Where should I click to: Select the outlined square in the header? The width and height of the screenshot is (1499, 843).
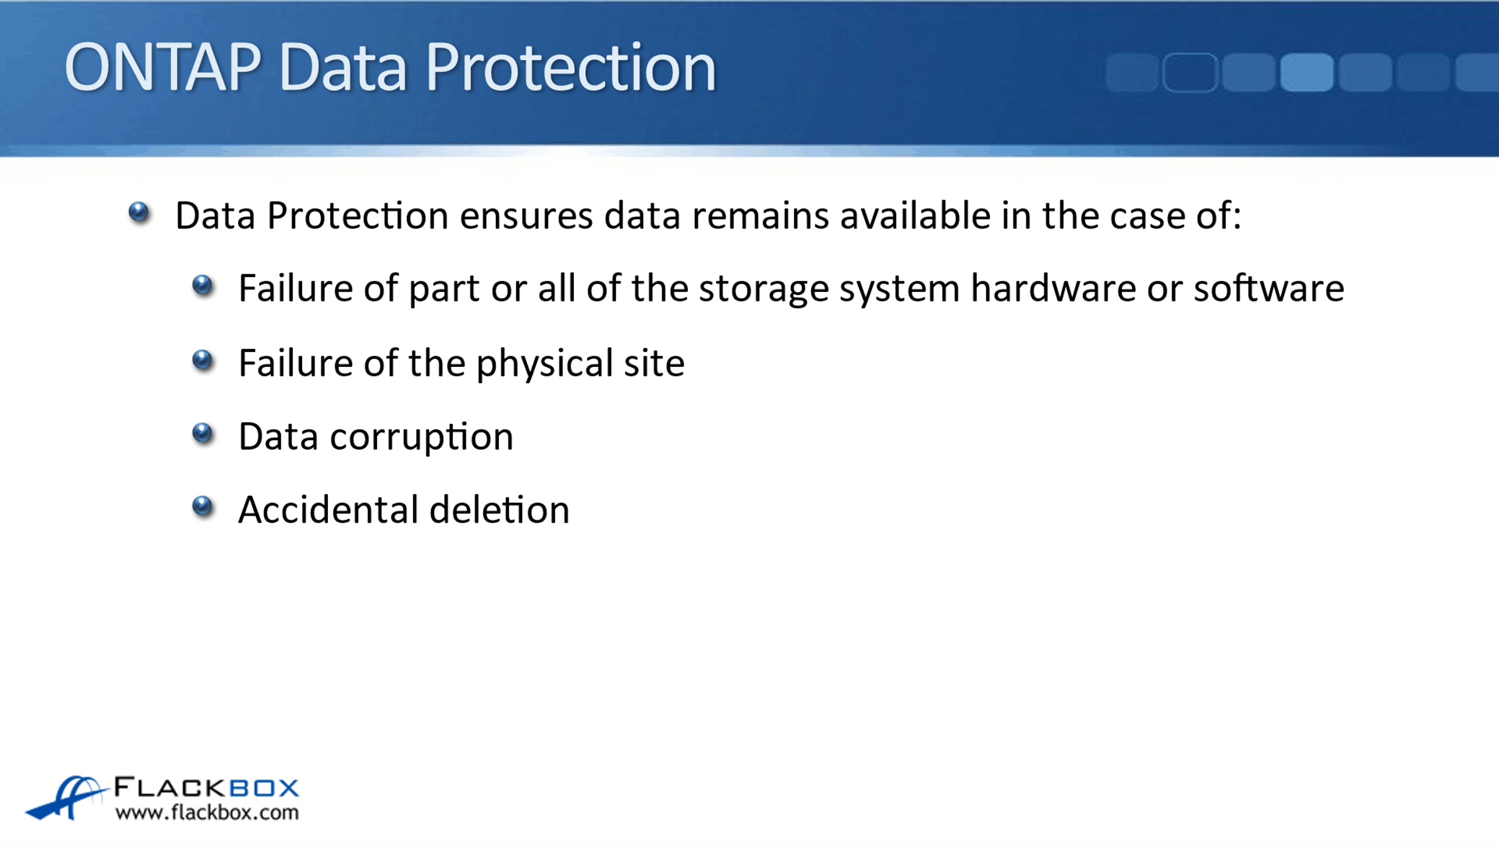tap(1190, 73)
